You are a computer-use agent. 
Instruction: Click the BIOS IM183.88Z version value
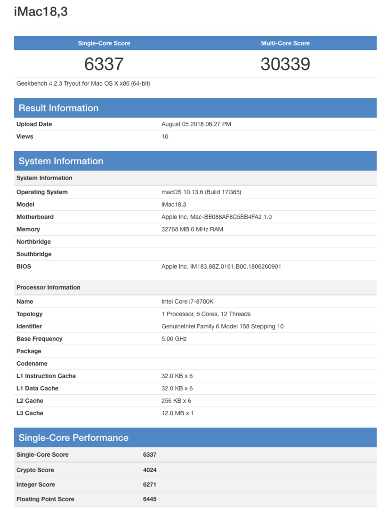pos(221,267)
